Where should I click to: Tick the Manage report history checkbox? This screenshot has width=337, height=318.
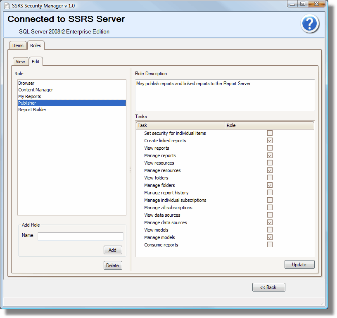pos(270,192)
